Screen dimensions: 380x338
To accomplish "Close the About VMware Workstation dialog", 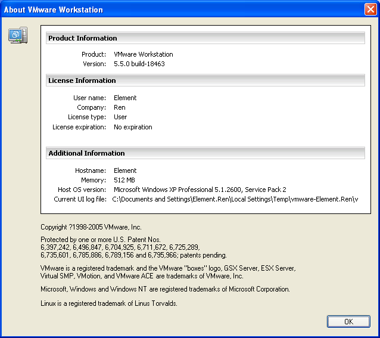I will point(370,10).
